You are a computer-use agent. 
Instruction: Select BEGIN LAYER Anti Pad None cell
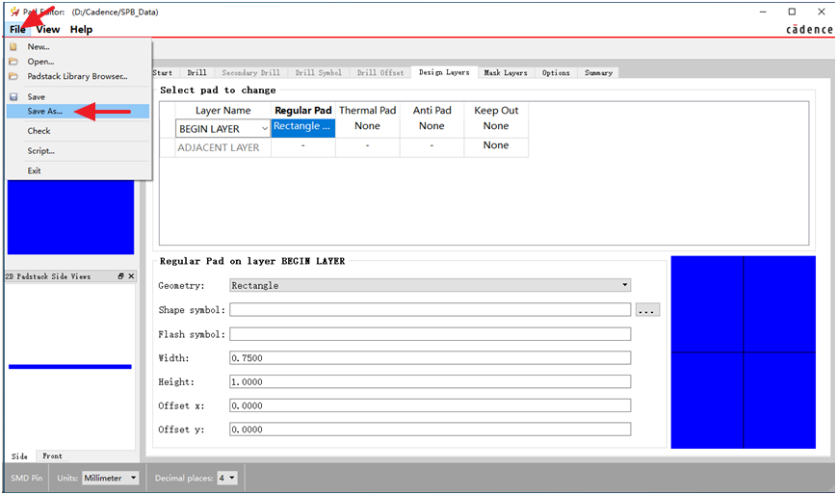pyautogui.click(x=432, y=126)
